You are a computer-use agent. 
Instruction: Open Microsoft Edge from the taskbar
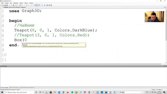[x=59, y=92]
